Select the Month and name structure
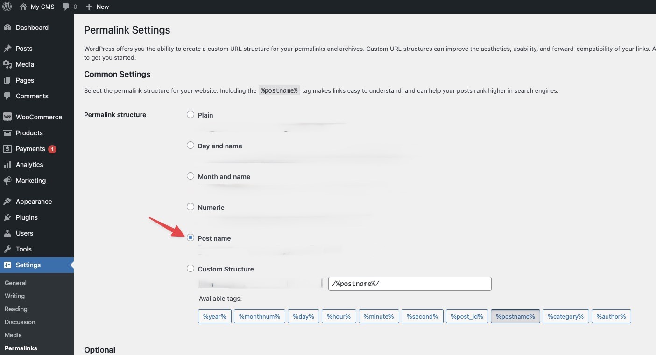The width and height of the screenshot is (656, 355). [190, 176]
